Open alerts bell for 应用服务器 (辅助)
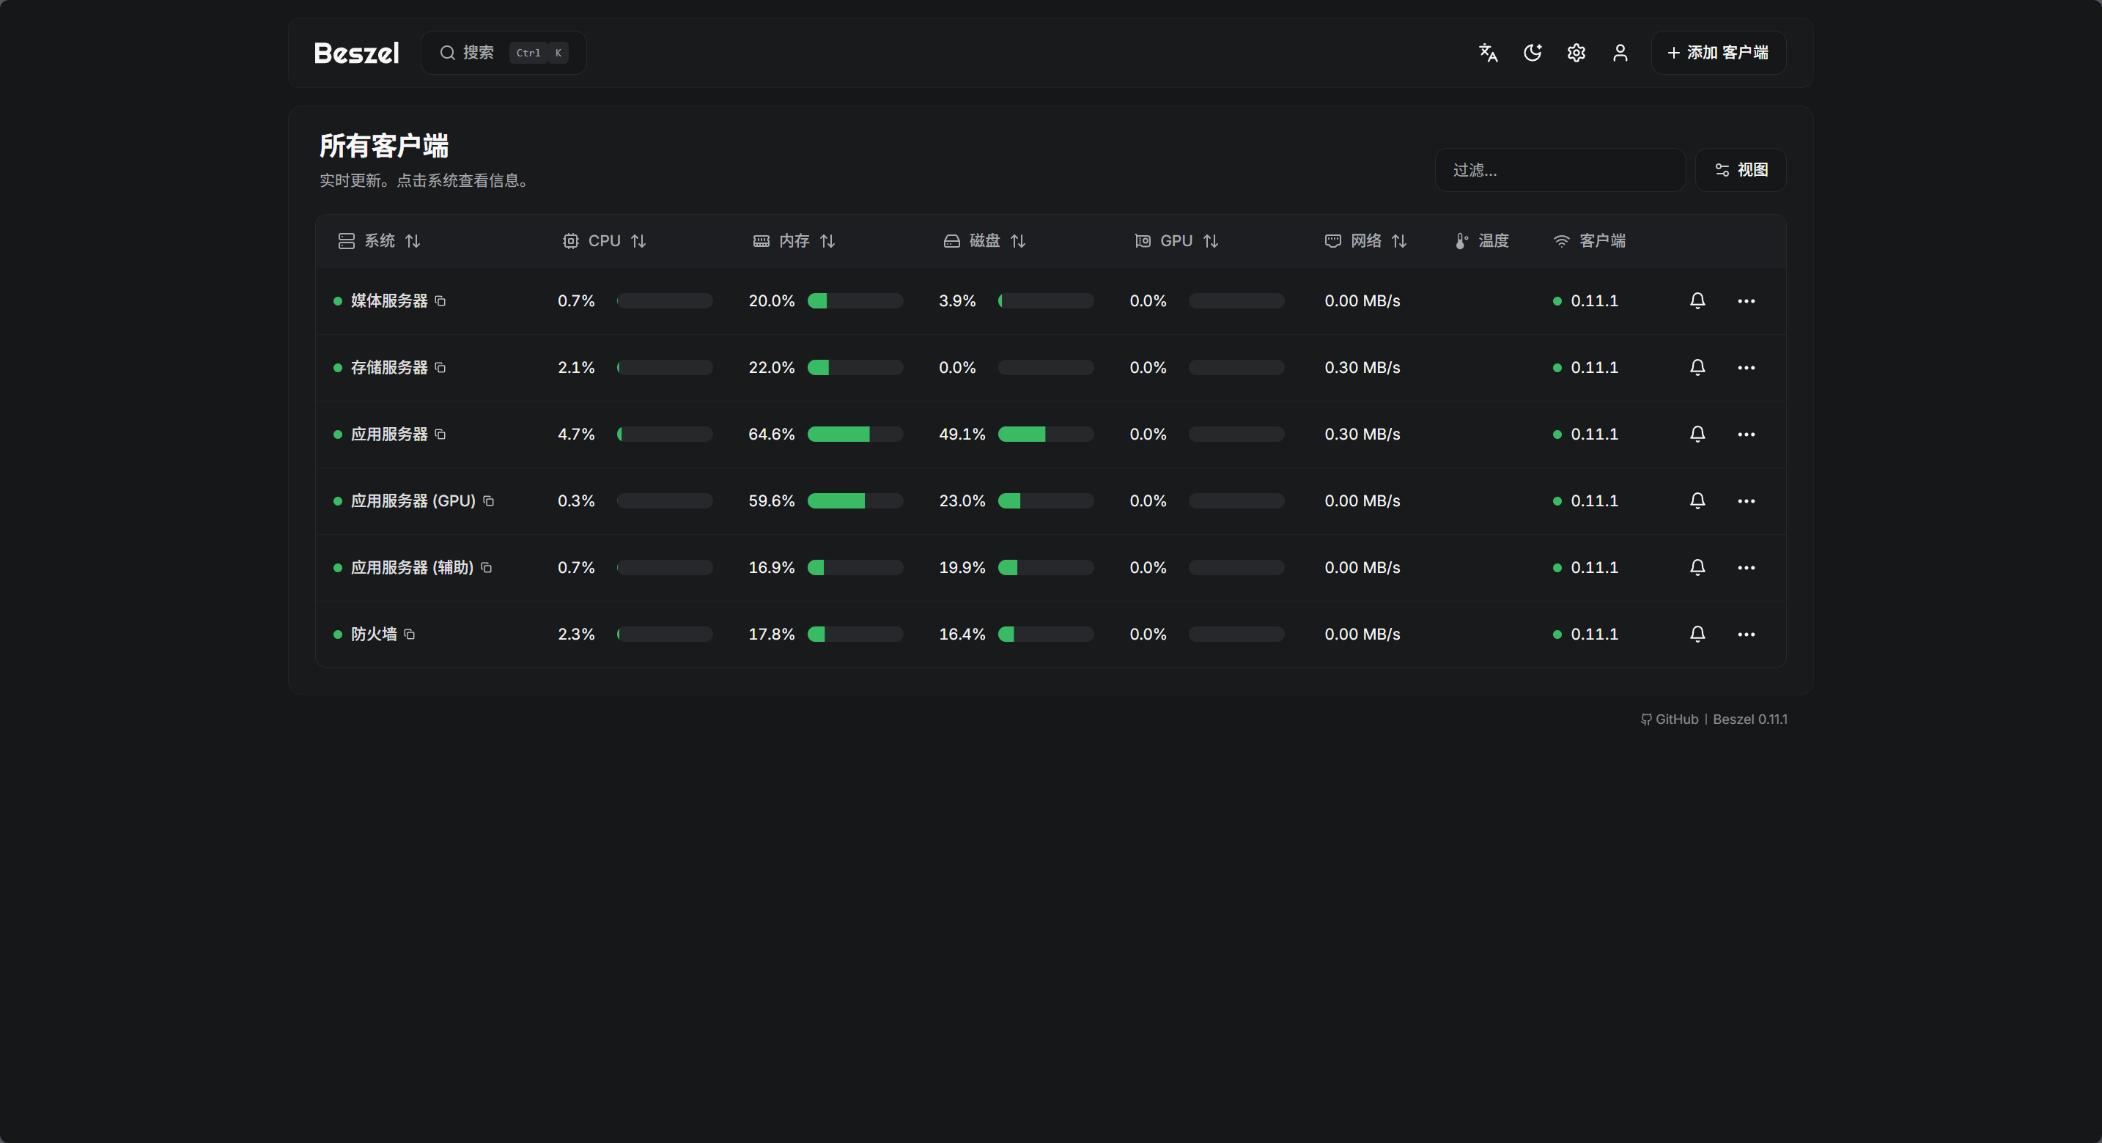This screenshot has height=1143, width=2102. click(1697, 568)
